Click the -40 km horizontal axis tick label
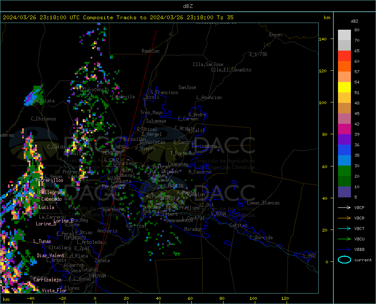 click(30, 298)
